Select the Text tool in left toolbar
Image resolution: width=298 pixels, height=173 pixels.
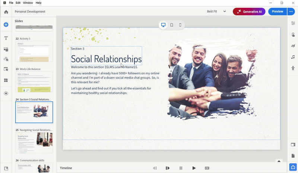click(x=6, y=38)
